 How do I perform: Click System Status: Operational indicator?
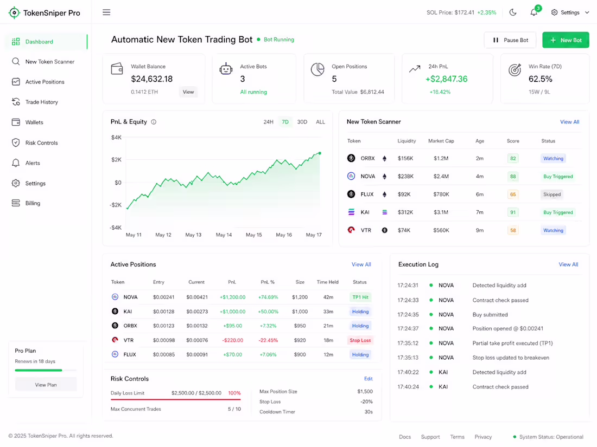click(x=548, y=437)
